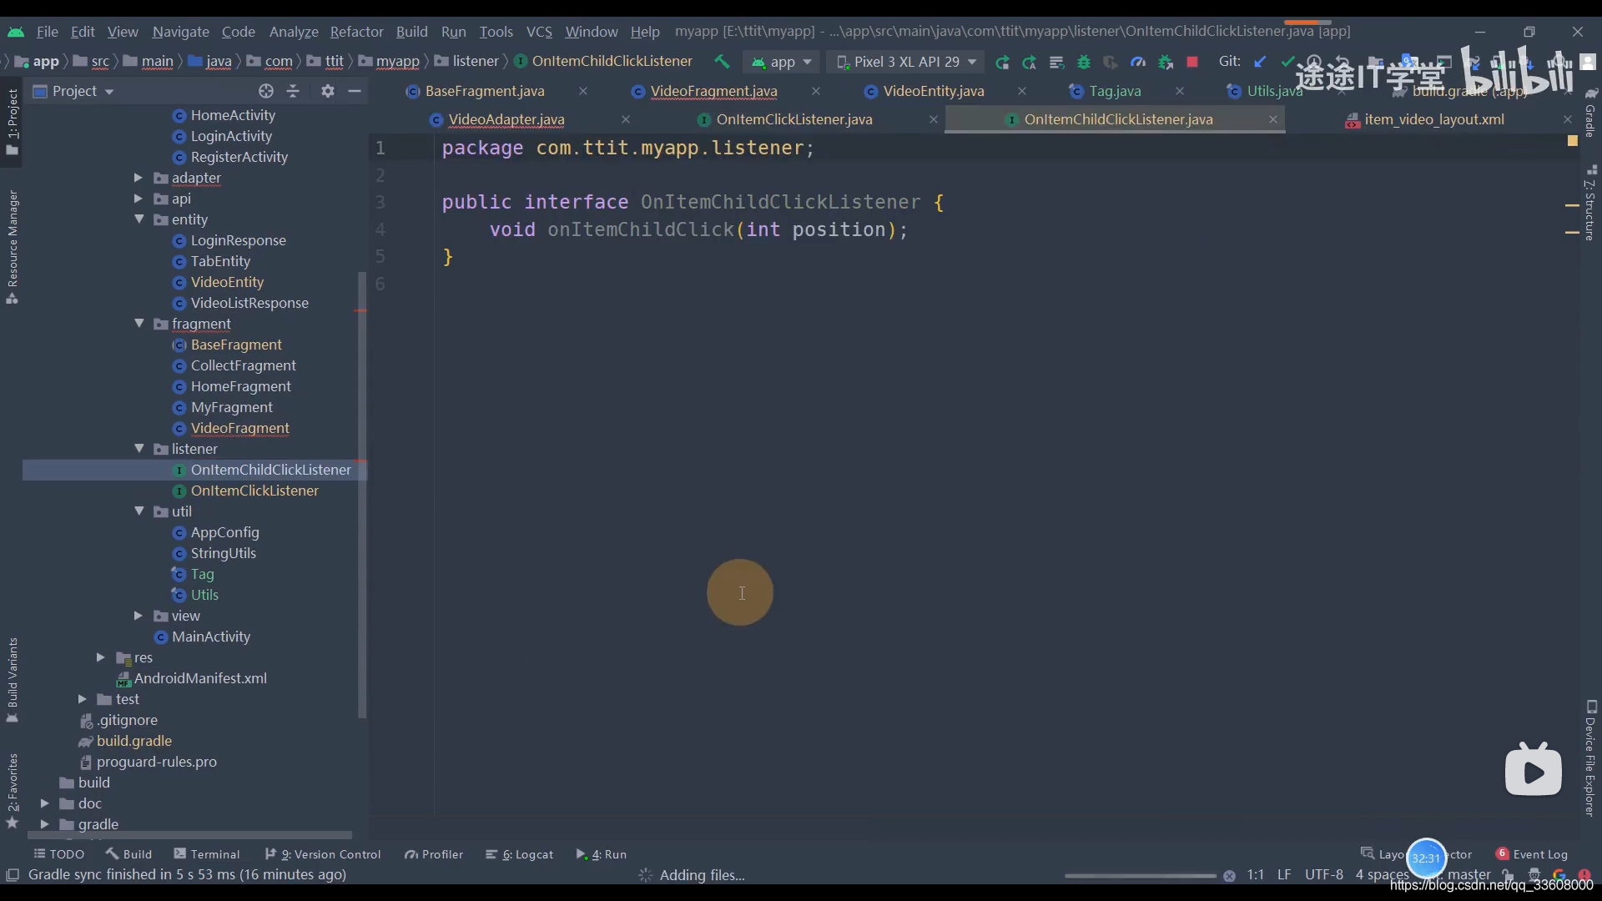
Task: Click the Collapse All icon in Project panel
Action: (293, 91)
